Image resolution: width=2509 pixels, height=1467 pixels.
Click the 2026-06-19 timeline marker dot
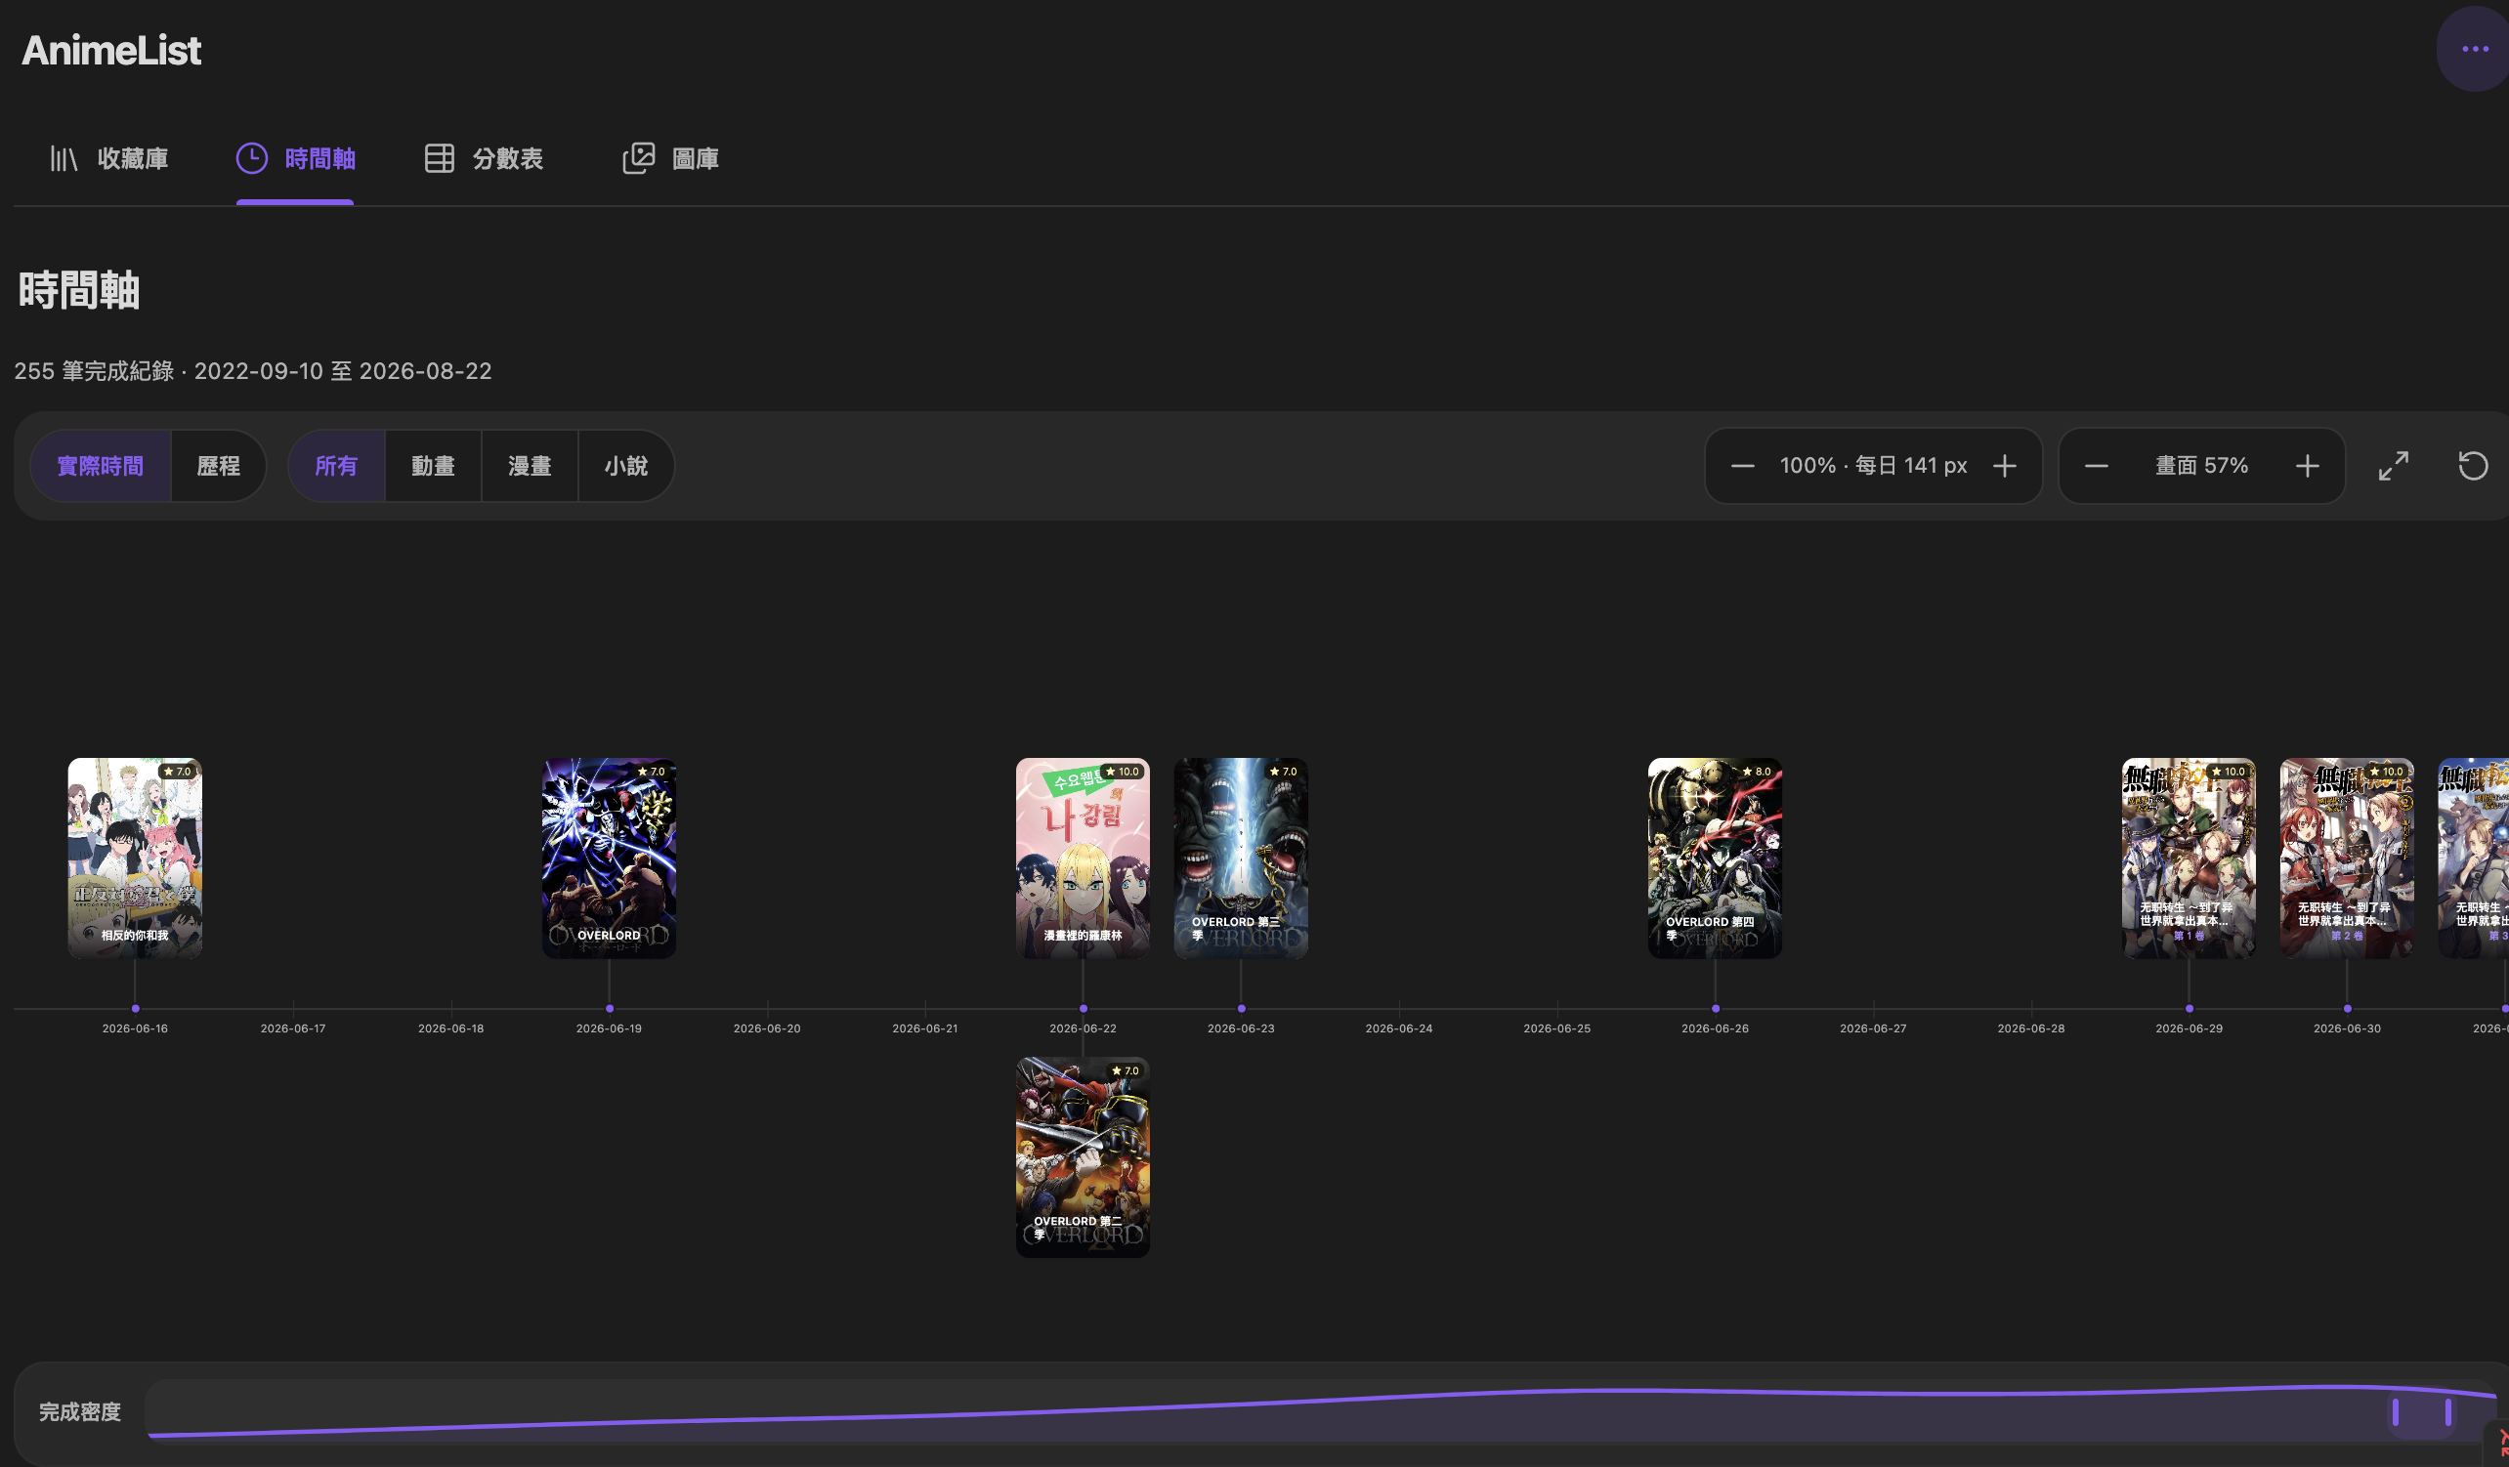[610, 1008]
